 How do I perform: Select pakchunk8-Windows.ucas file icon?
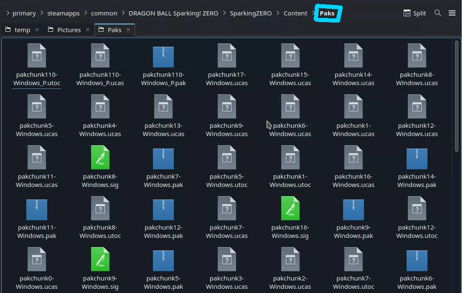tap(417, 56)
